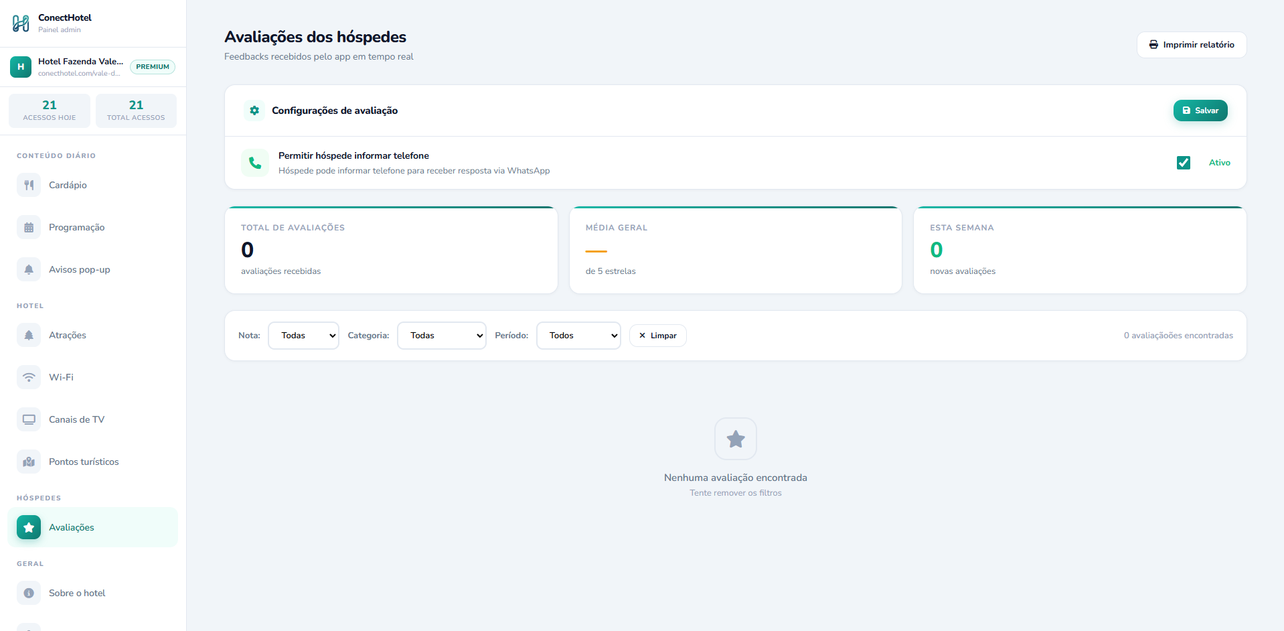This screenshot has width=1284, height=631.
Task: Click Imprimir relatório button
Action: coord(1192,45)
